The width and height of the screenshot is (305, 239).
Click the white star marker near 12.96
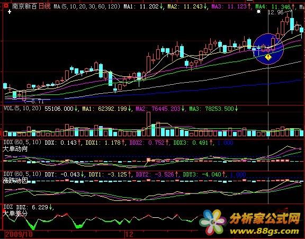click(258, 12)
